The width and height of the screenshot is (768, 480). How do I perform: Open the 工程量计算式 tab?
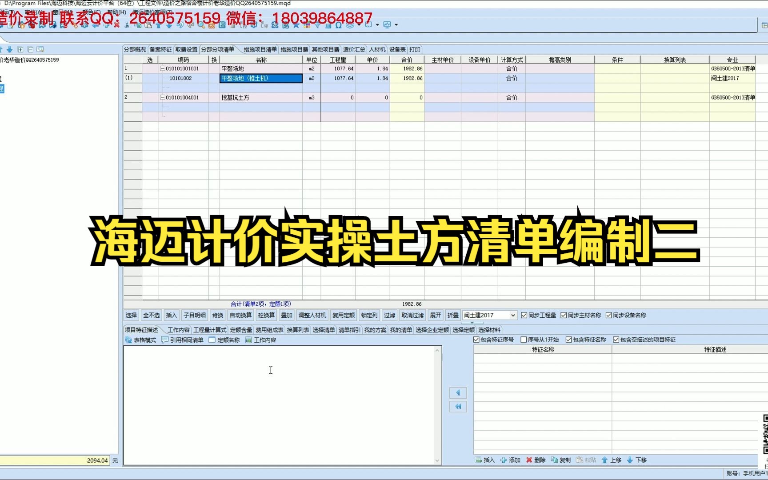click(210, 330)
